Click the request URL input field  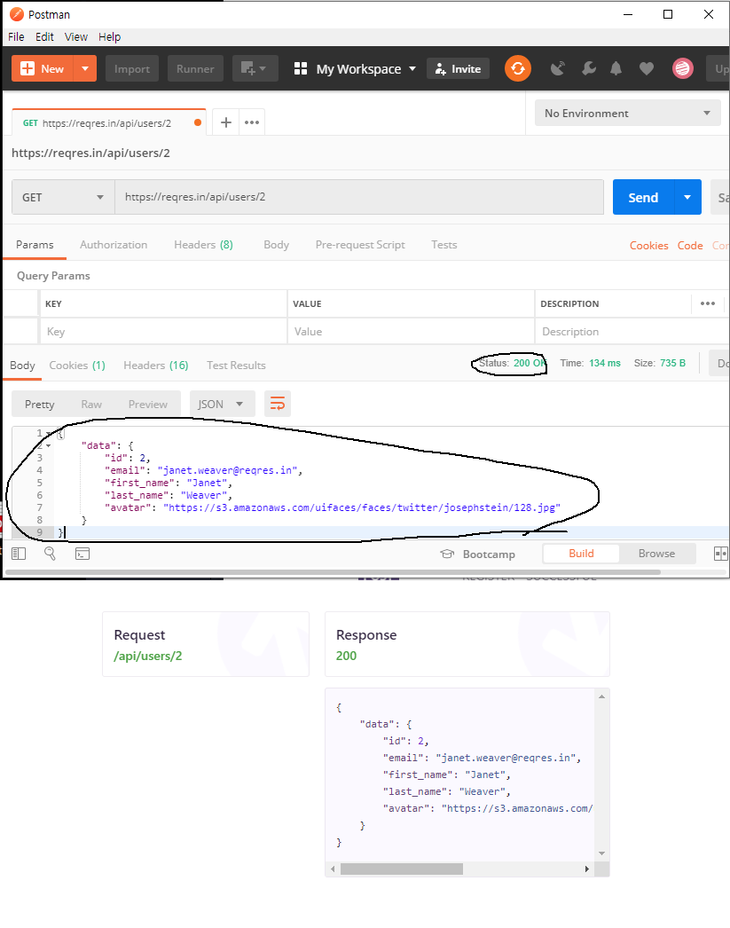(359, 197)
